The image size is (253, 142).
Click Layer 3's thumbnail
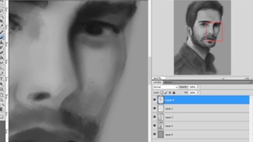(161, 117)
